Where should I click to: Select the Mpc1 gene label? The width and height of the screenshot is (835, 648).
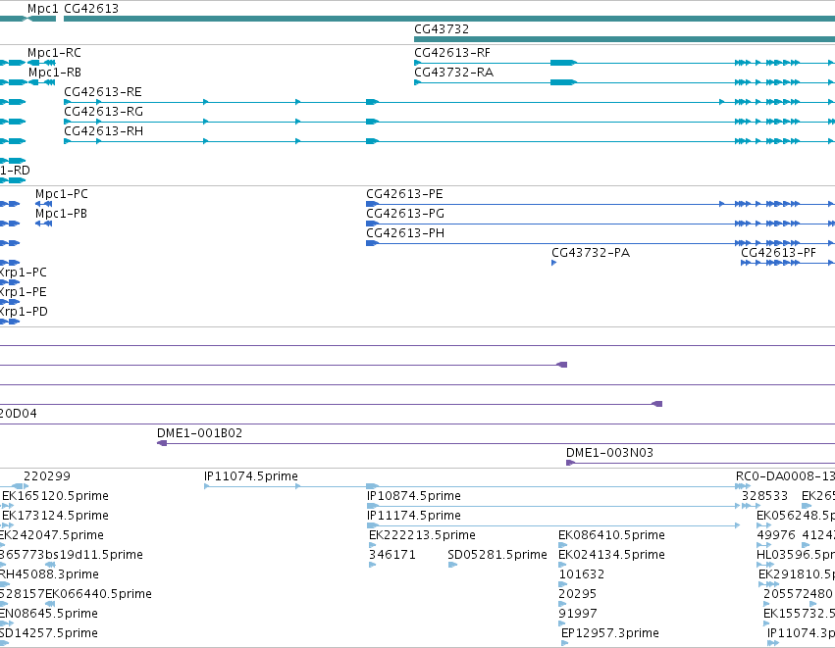pyautogui.click(x=42, y=9)
